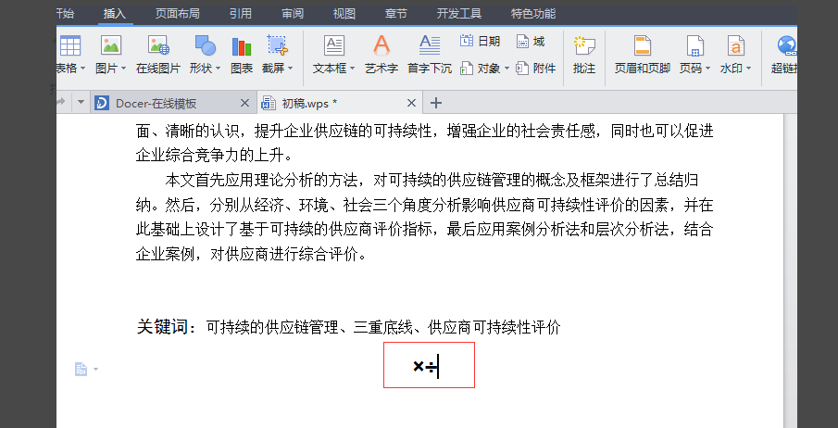Screen dimensions: 838x428
Task: Open the 文本框 text box dropdown
Action: click(352, 69)
